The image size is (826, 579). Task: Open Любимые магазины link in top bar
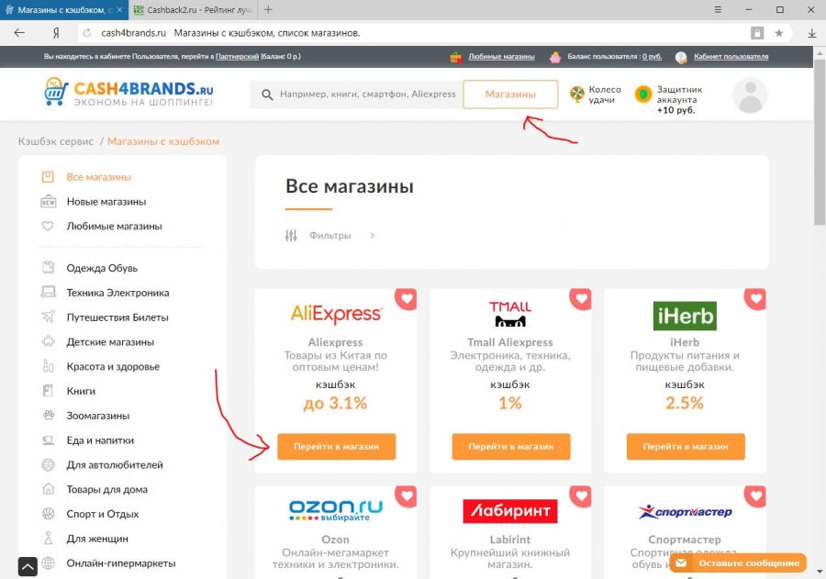click(x=501, y=56)
